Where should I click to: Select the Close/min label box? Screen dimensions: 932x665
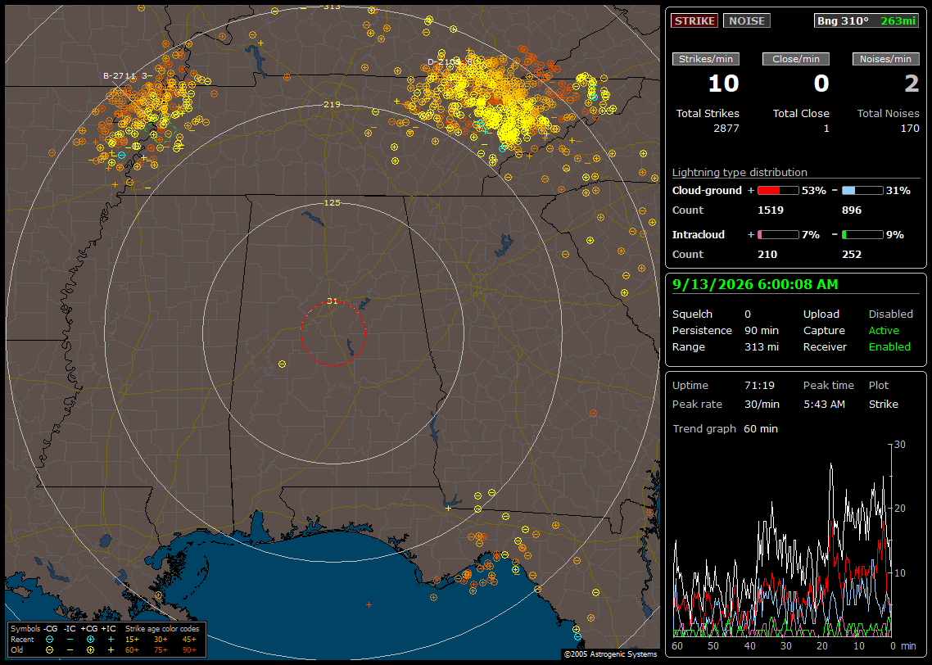[796, 59]
